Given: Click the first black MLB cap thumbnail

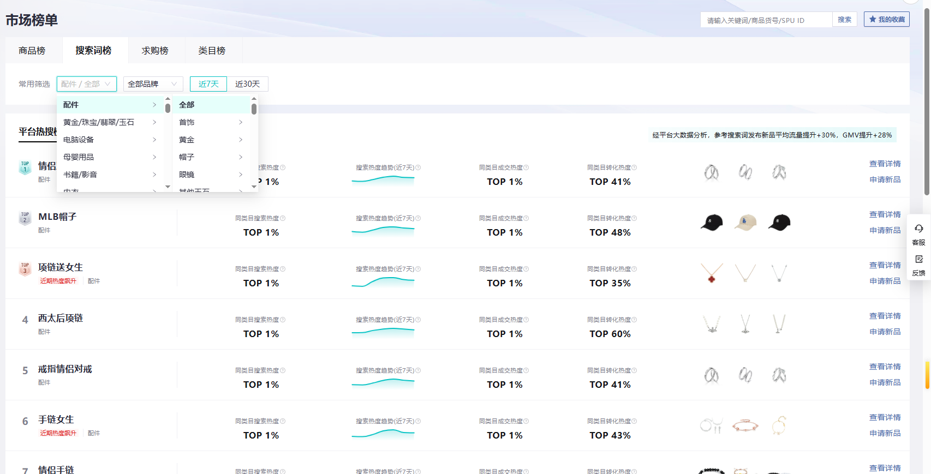Looking at the screenshot, I should click(x=712, y=223).
